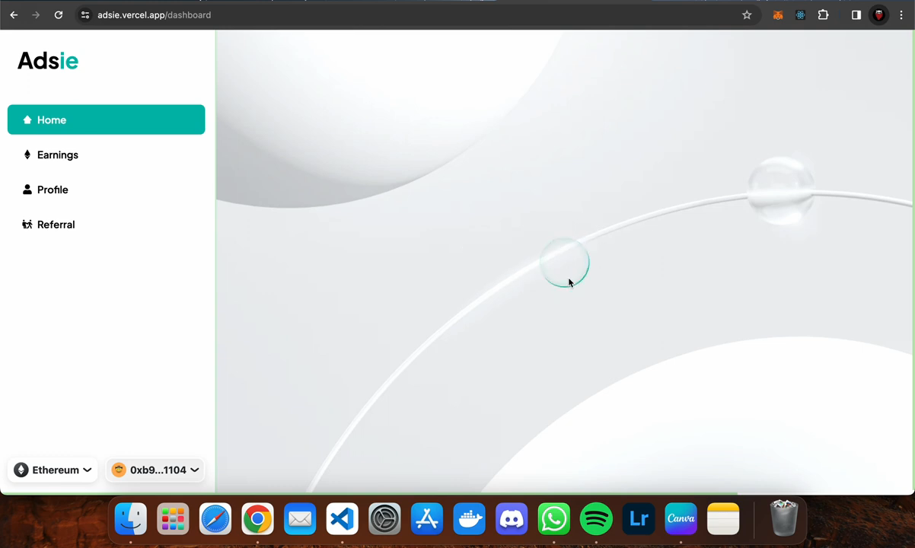The image size is (915, 548).
Task: Click the browser forward arrow
Action: pyautogui.click(x=36, y=14)
